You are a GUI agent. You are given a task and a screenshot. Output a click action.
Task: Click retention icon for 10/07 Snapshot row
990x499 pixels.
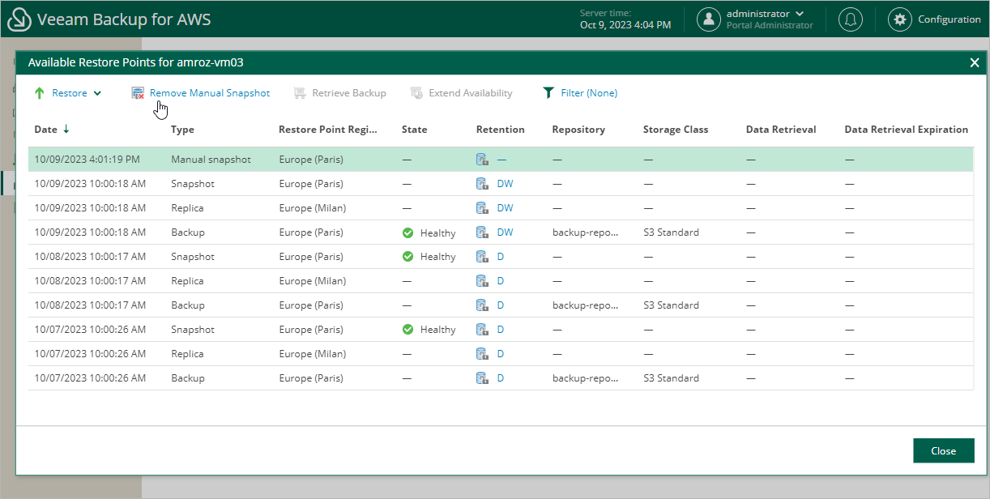(x=482, y=330)
